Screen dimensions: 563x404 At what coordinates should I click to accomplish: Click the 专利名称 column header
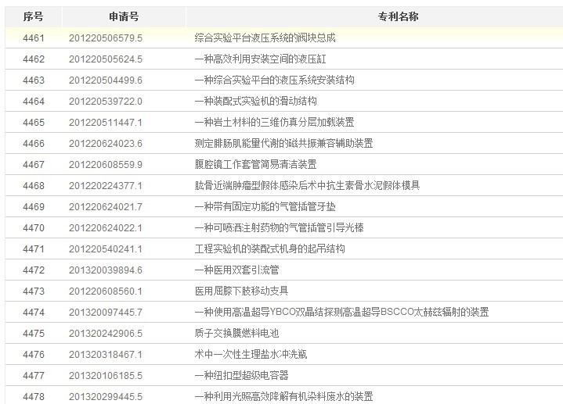[x=376, y=16]
